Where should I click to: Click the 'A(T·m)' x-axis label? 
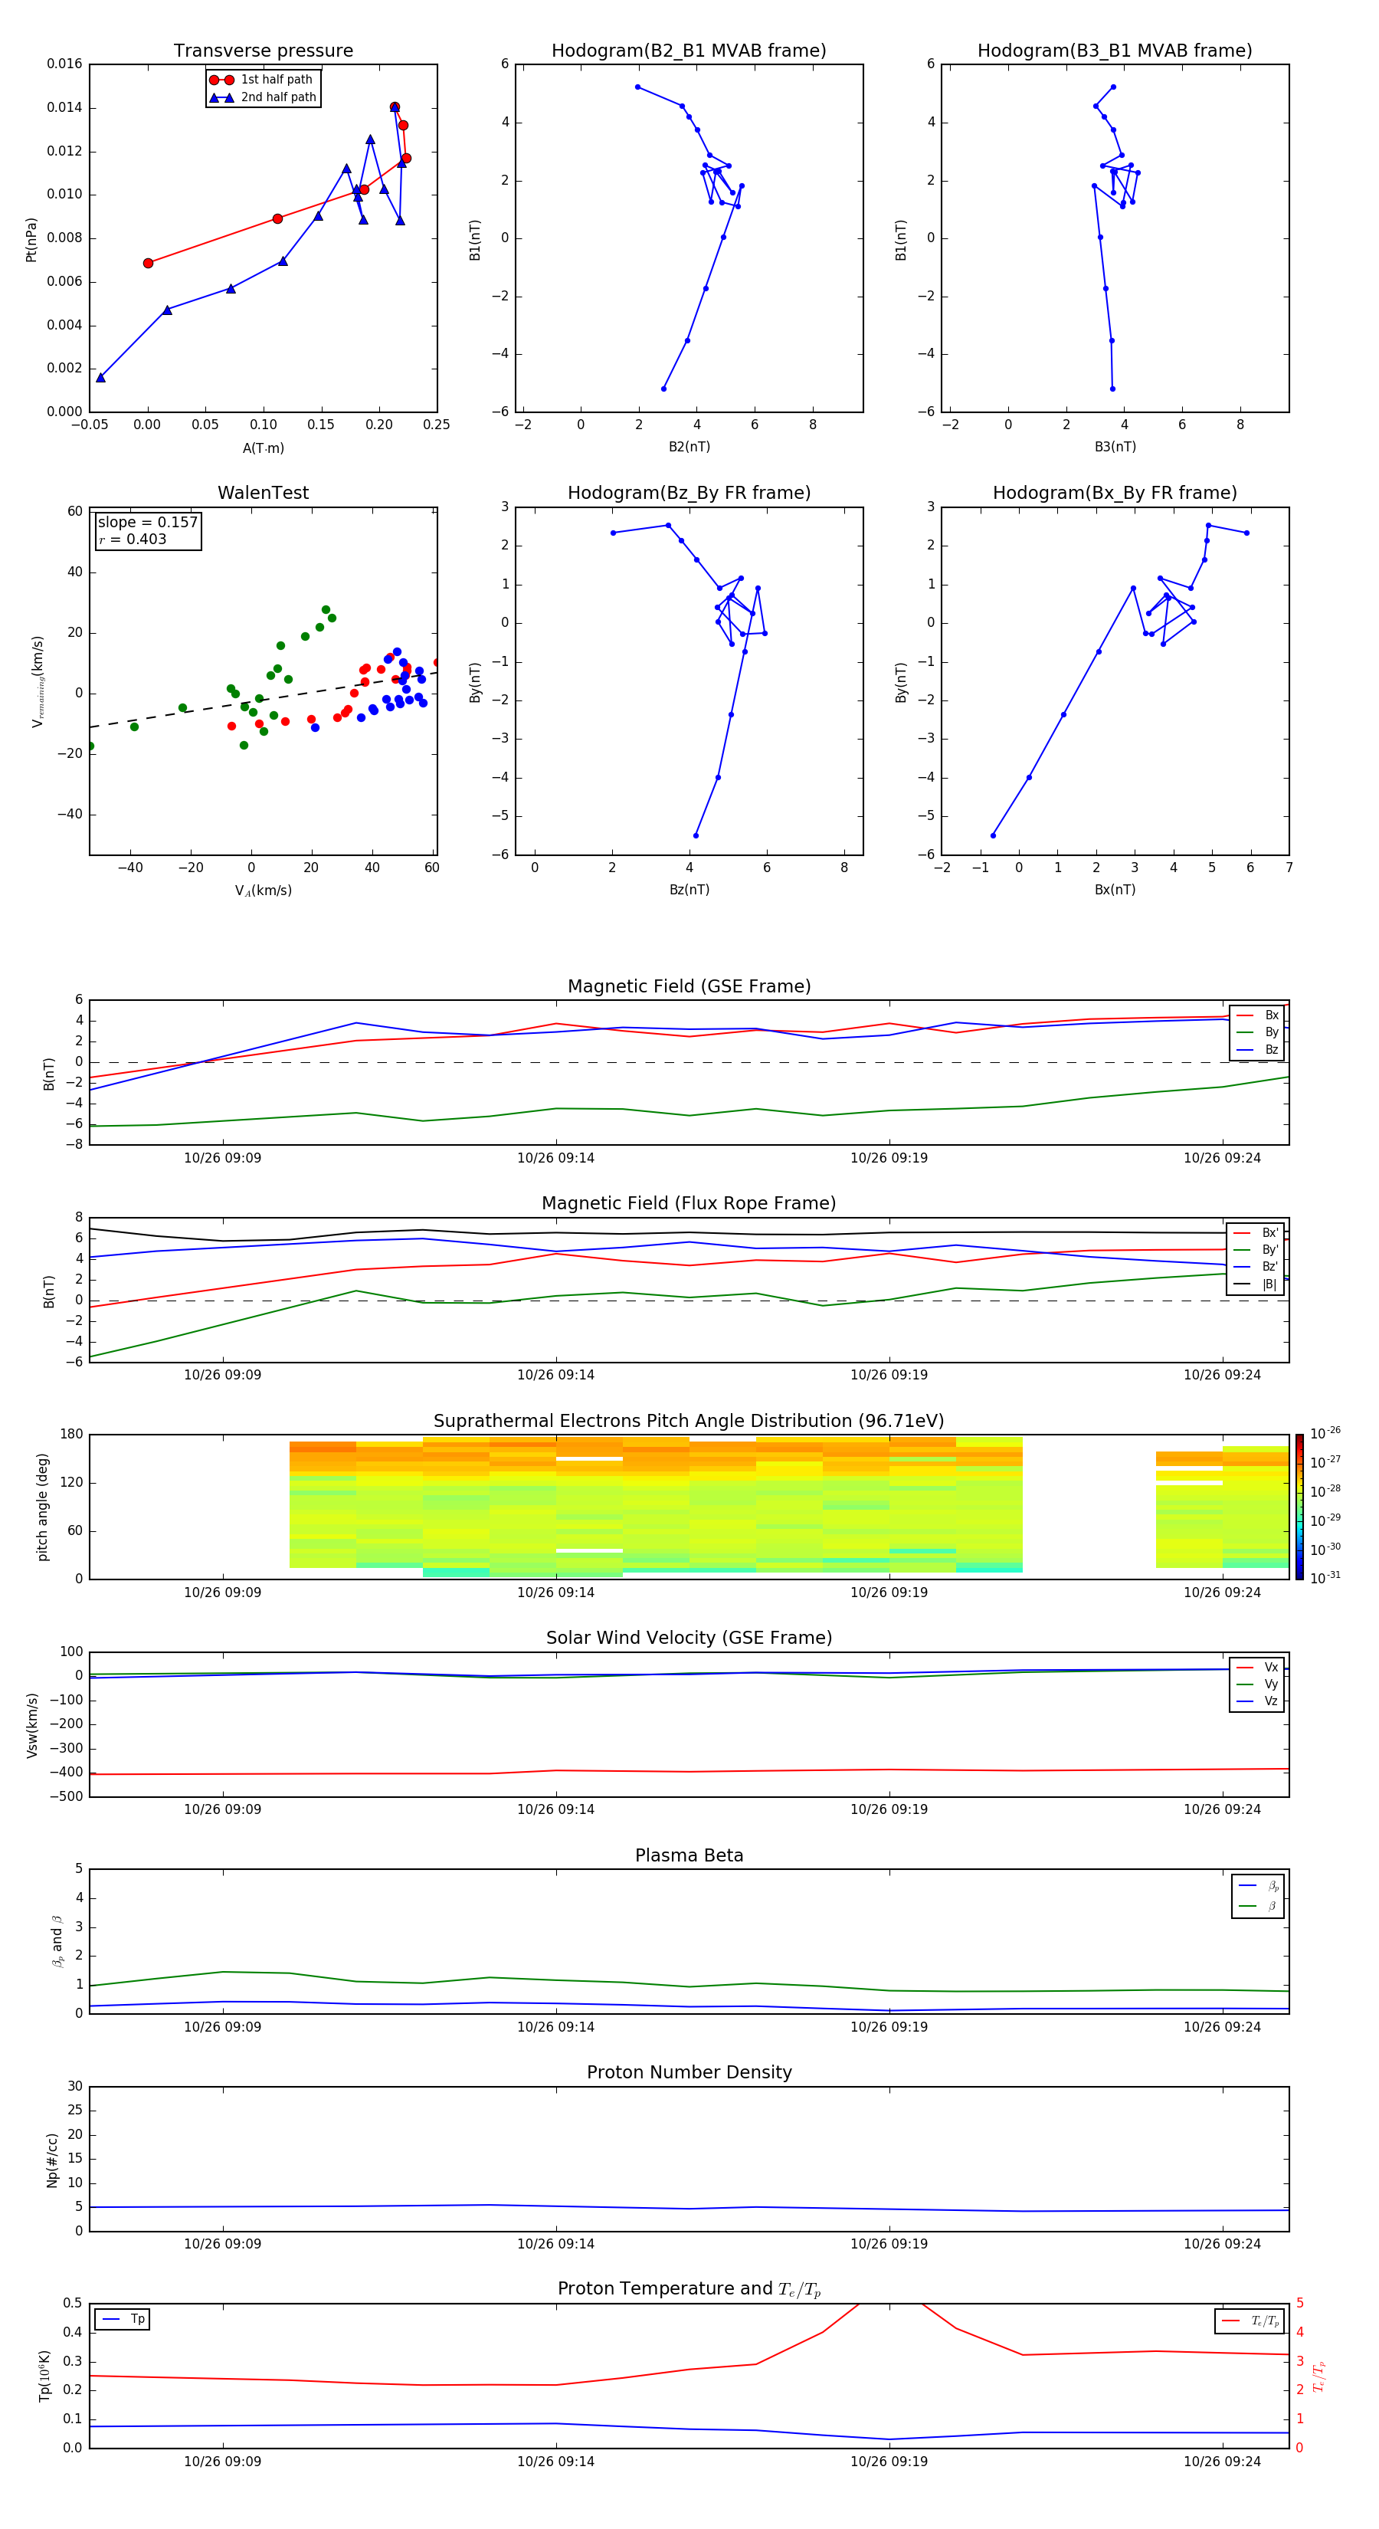pyautogui.click(x=263, y=448)
